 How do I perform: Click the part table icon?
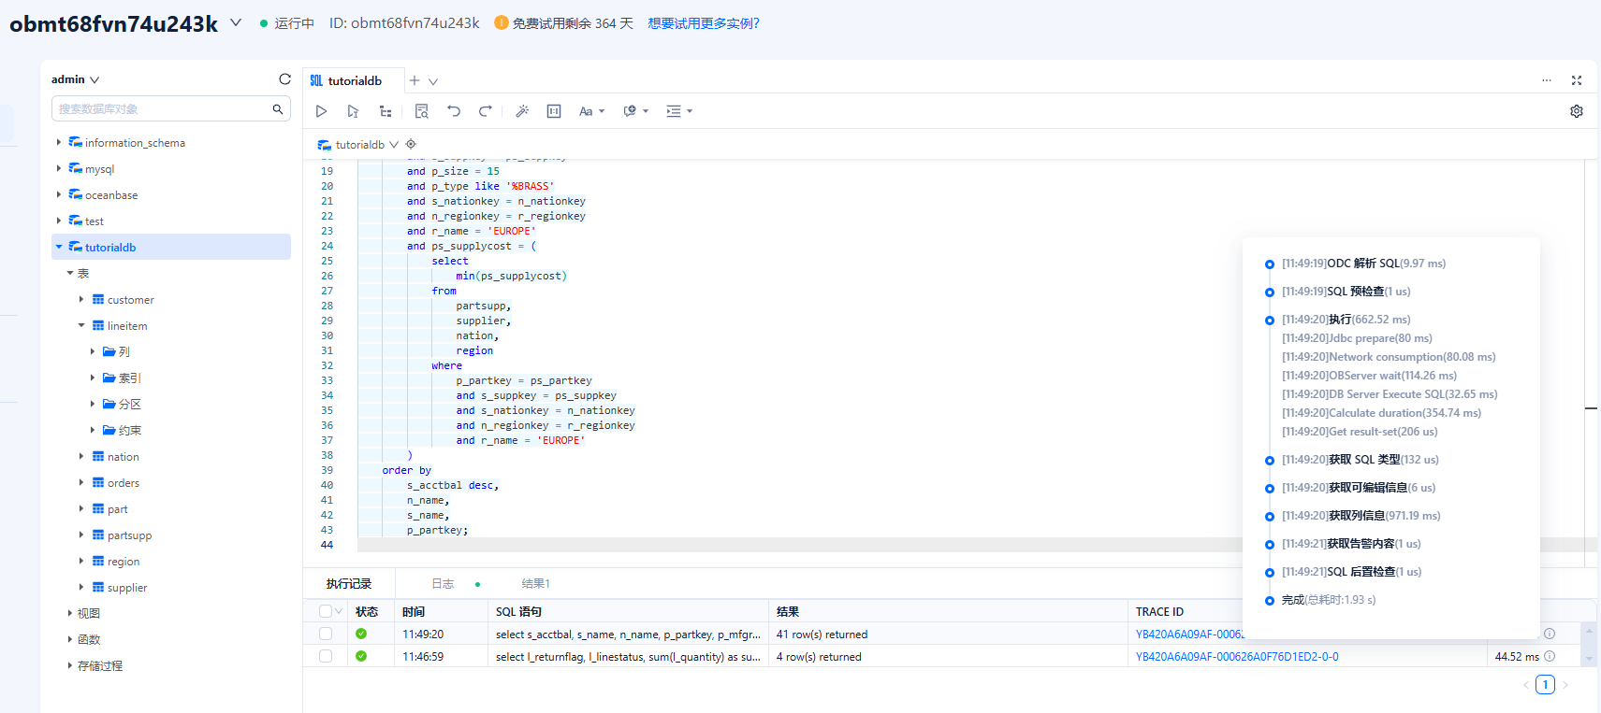[x=98, y=509]
